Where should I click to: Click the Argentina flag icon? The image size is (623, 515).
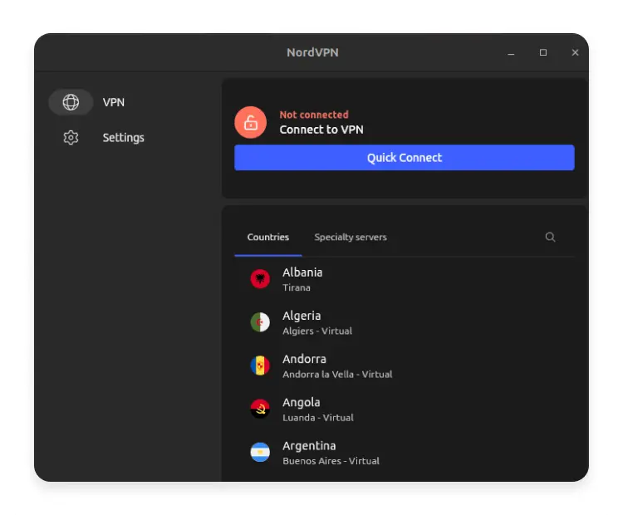point(260,452)
